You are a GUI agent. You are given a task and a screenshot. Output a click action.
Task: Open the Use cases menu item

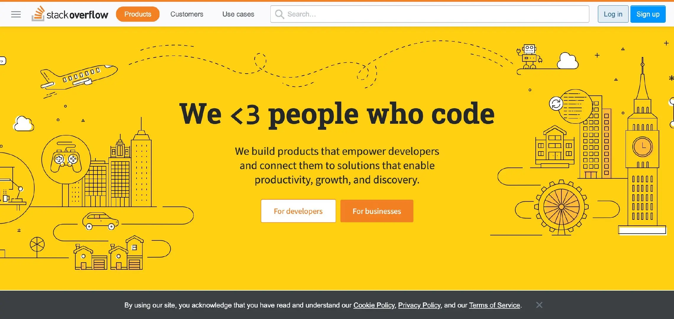pos(238,14)
